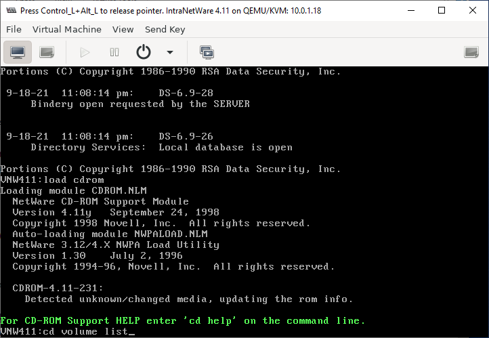
Task: Click the green CD-ROM Support HELP line
Action: [182, 320]
